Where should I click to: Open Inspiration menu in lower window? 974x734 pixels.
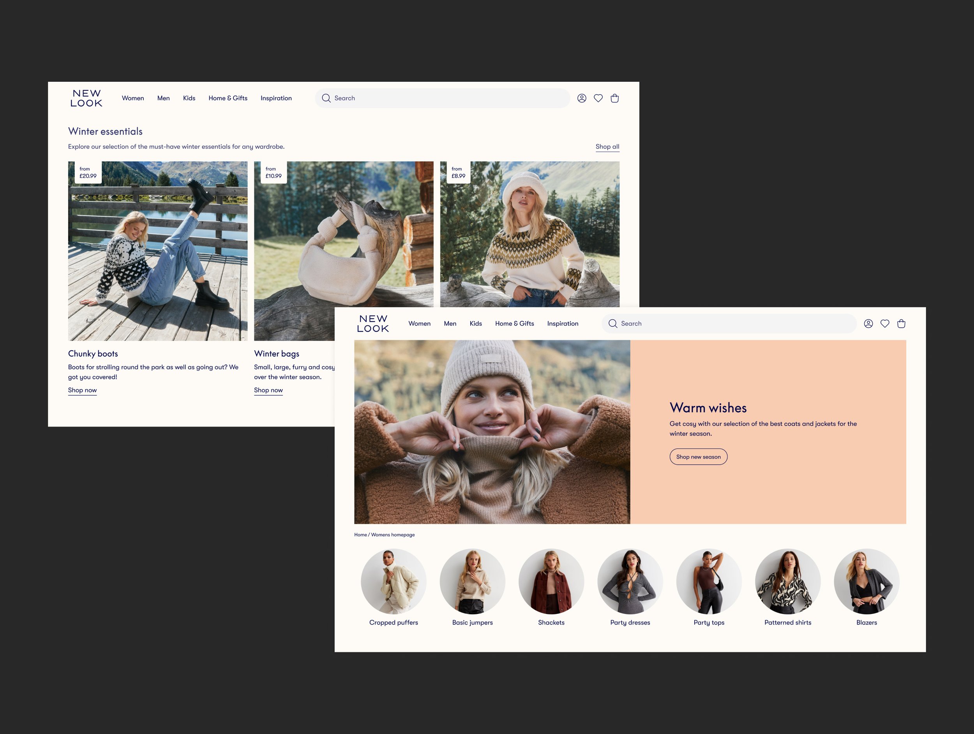(x=563, y=324)
